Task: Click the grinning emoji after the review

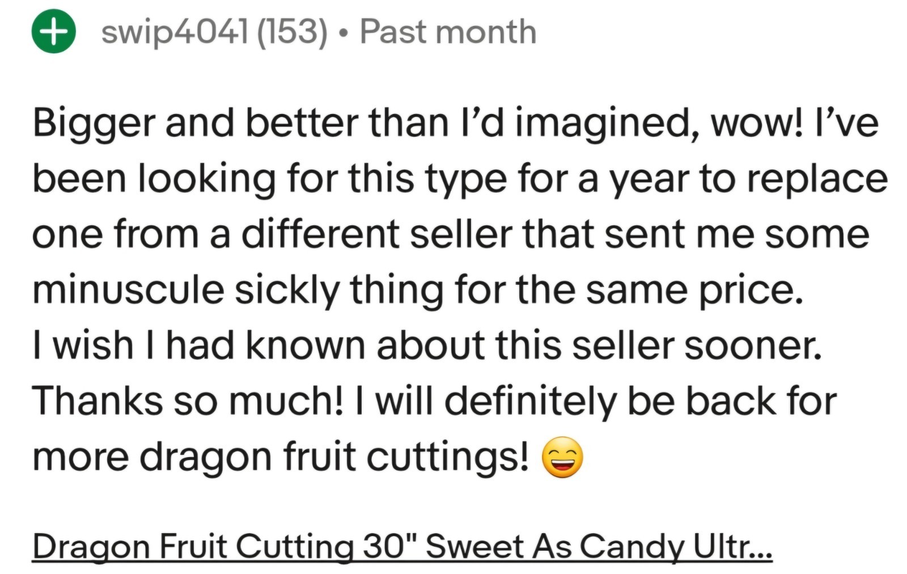Action: click(562, 457)
